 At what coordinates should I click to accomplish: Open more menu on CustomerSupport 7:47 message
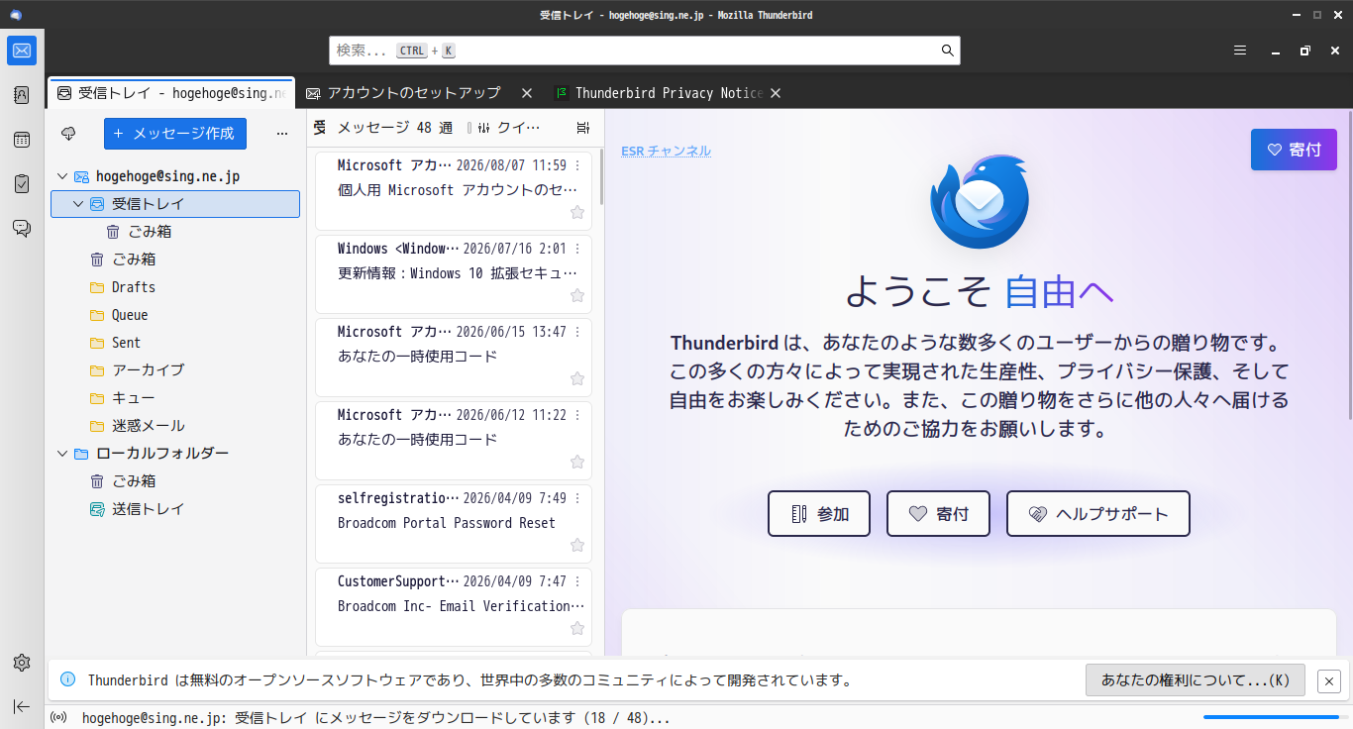[577, 581]
